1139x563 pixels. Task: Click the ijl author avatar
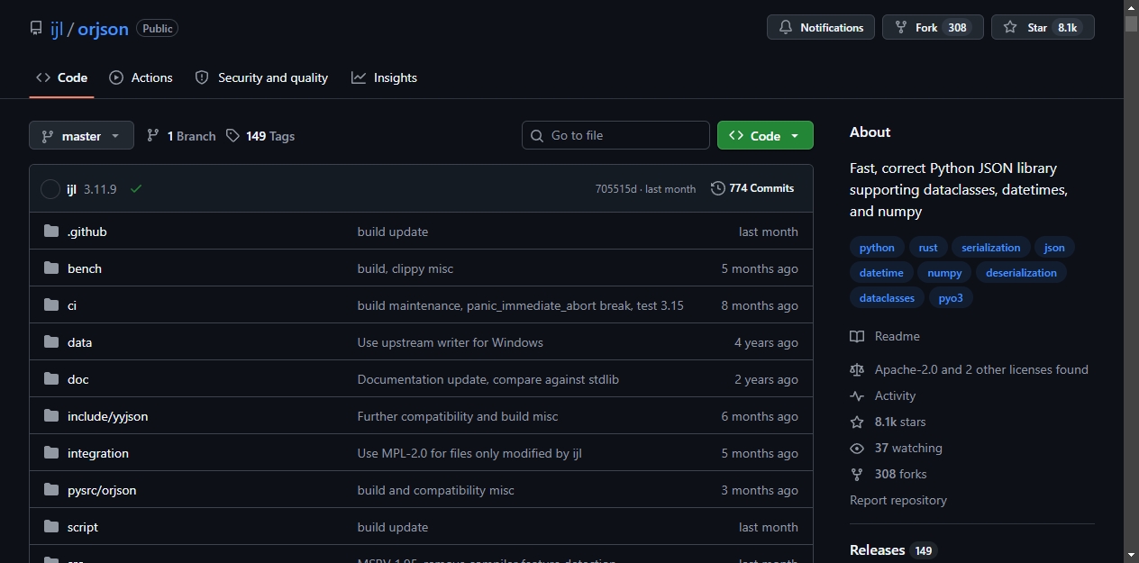50,189
